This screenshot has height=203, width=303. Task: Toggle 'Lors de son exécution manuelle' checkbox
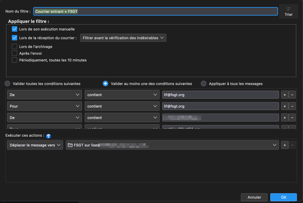tap(15, 29)
